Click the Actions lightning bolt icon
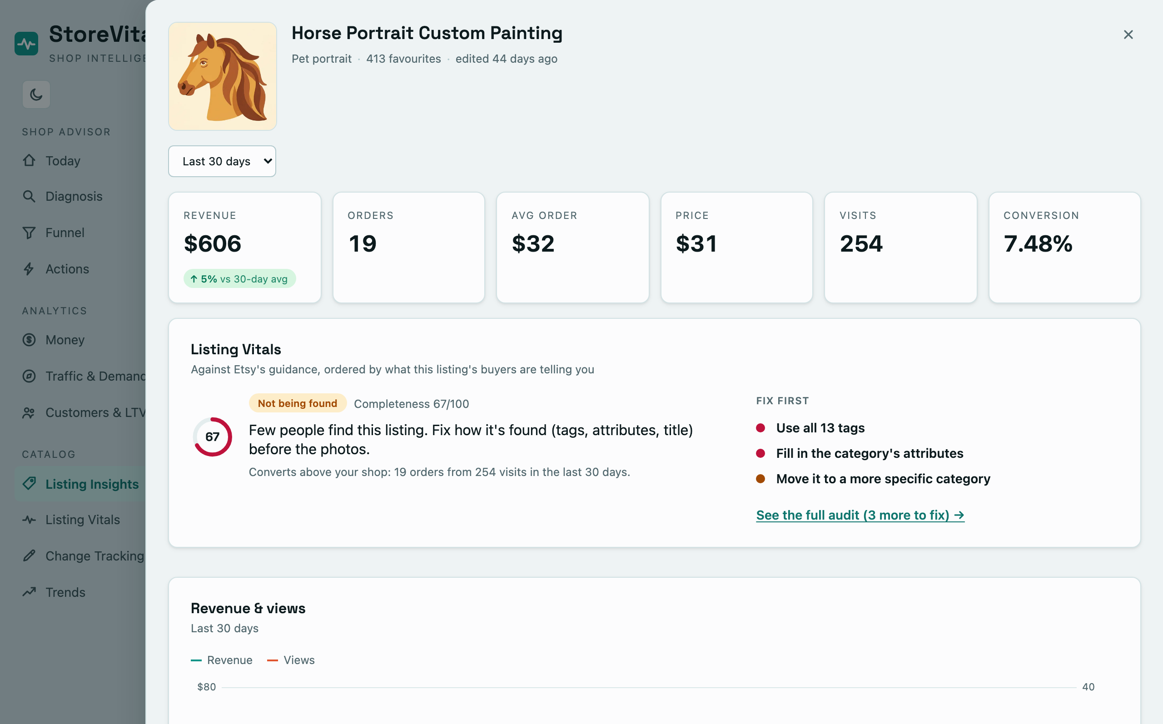 click(29, 268)
